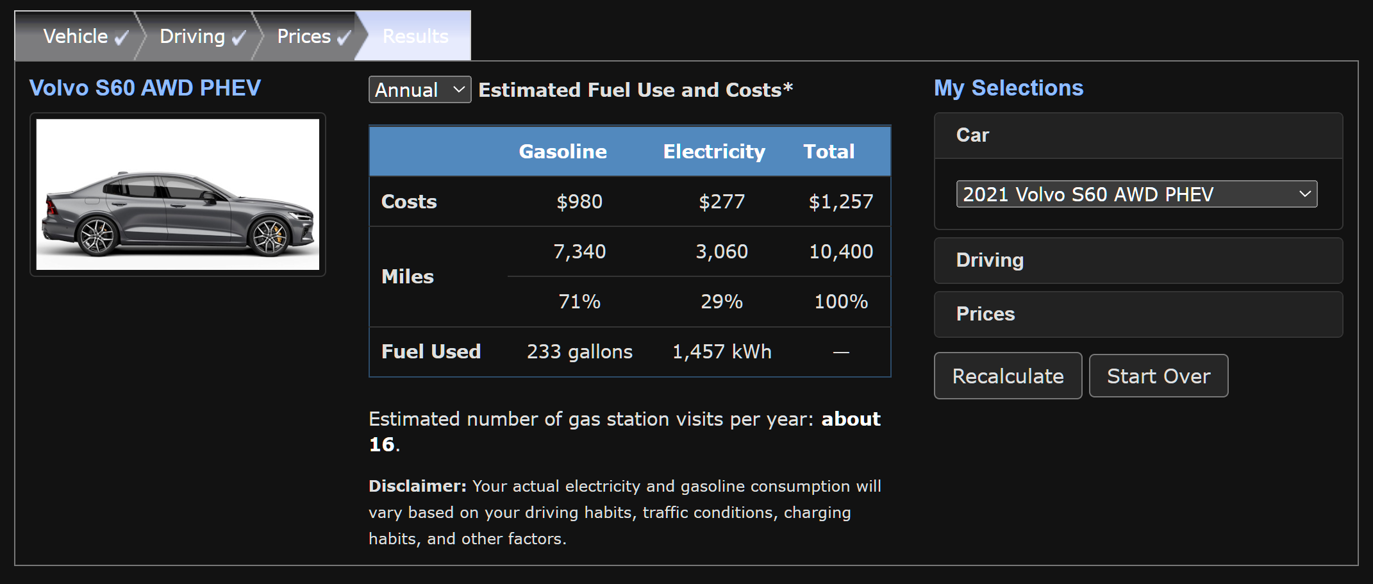Click the Start Over button

[1158, 376]
